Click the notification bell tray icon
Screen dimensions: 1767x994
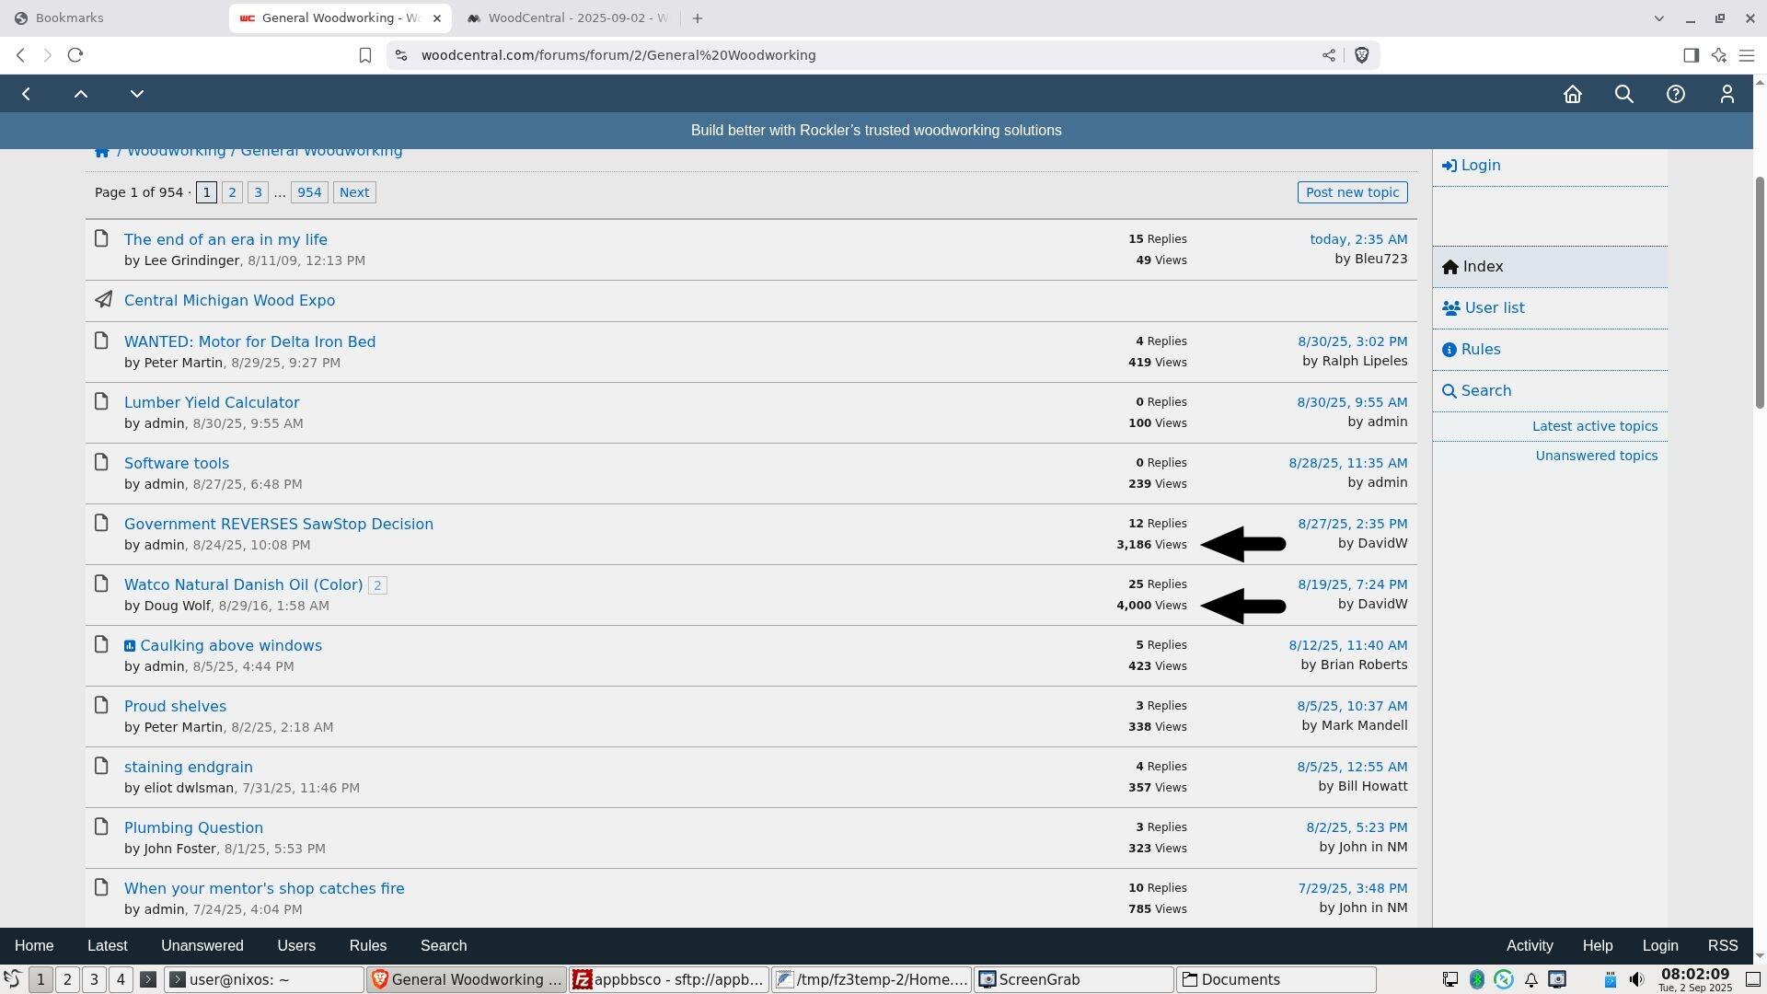click(x=1530, y=980)
